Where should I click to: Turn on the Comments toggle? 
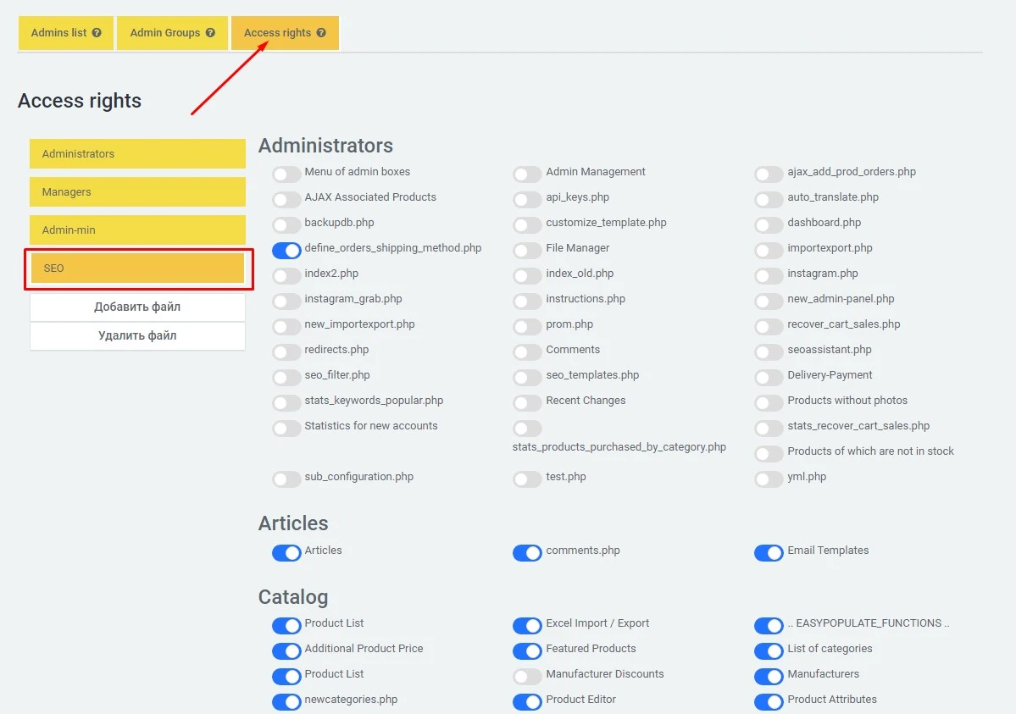[527, 351]
